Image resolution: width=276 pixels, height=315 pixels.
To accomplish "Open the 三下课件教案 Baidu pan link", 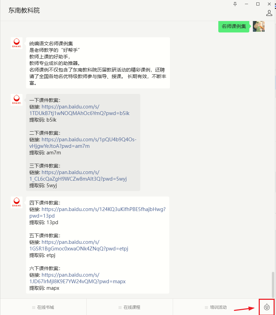I will coord(78,175).
